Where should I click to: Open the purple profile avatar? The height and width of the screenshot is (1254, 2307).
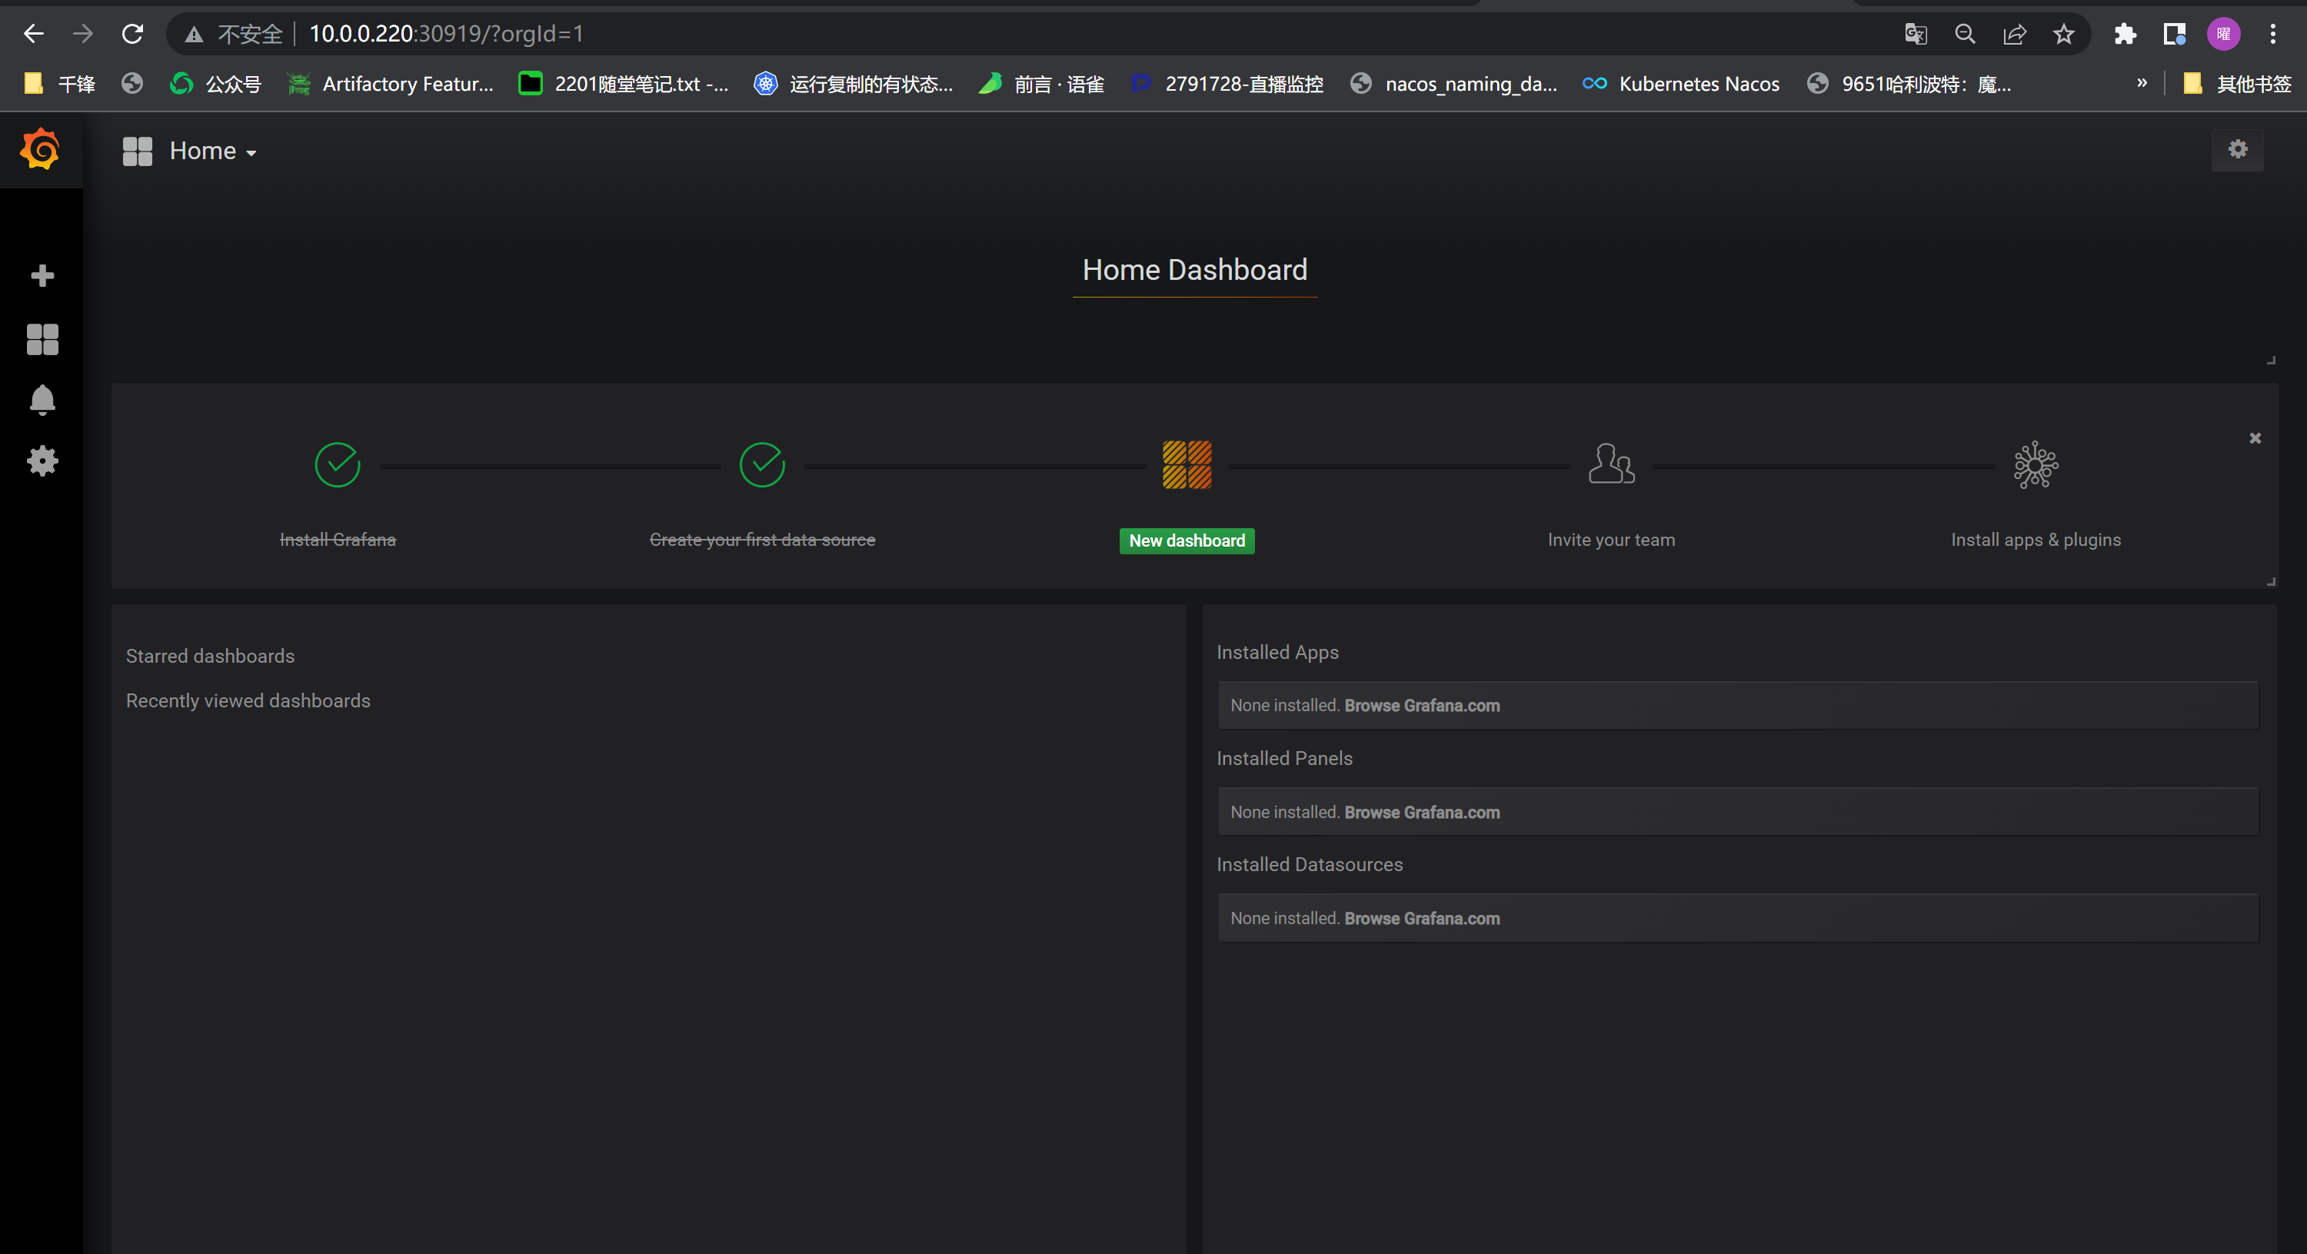pyautogui.click(x=2223, y=34)
